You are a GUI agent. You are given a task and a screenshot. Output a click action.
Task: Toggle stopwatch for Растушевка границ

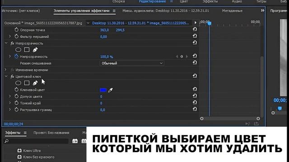(16, 109)
